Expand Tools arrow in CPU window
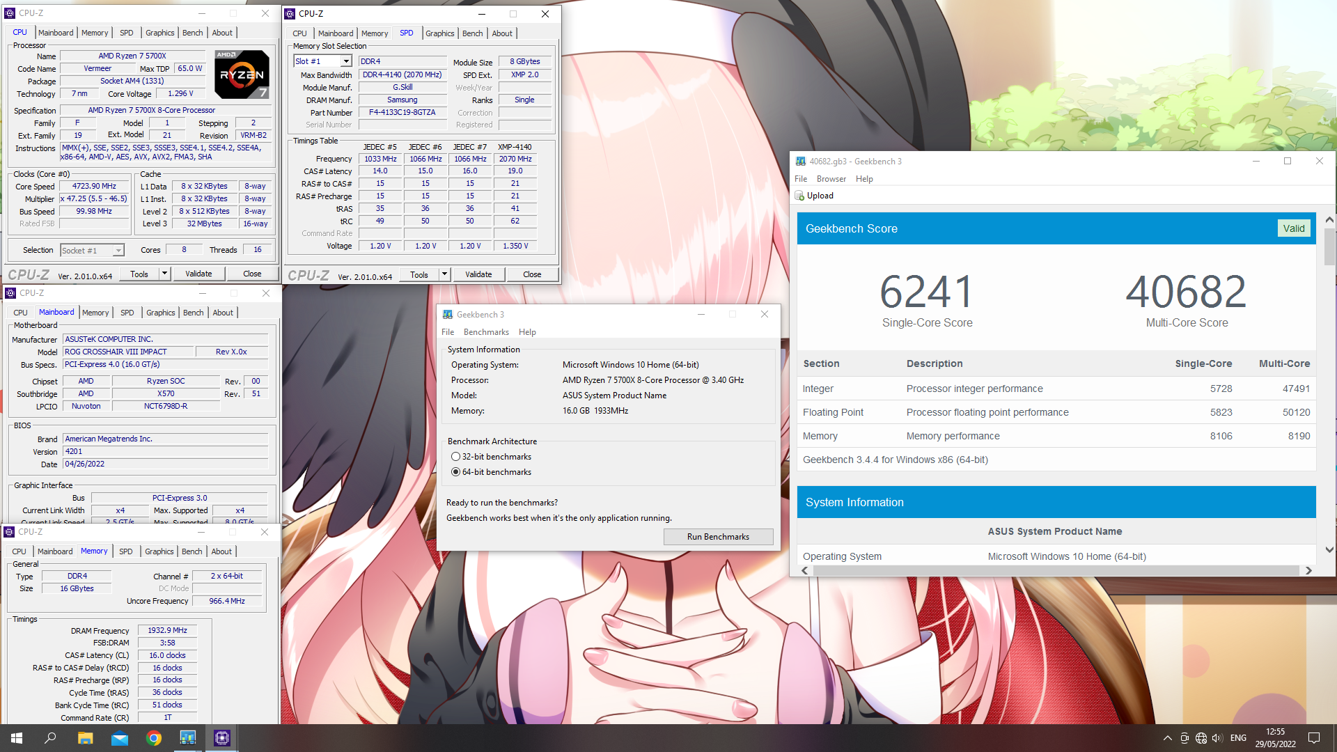This screenshot has height=752, width=1337. 165,274
